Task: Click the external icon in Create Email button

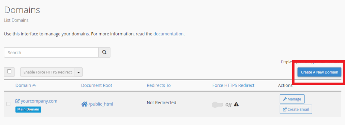Action: tap(284, 110)
